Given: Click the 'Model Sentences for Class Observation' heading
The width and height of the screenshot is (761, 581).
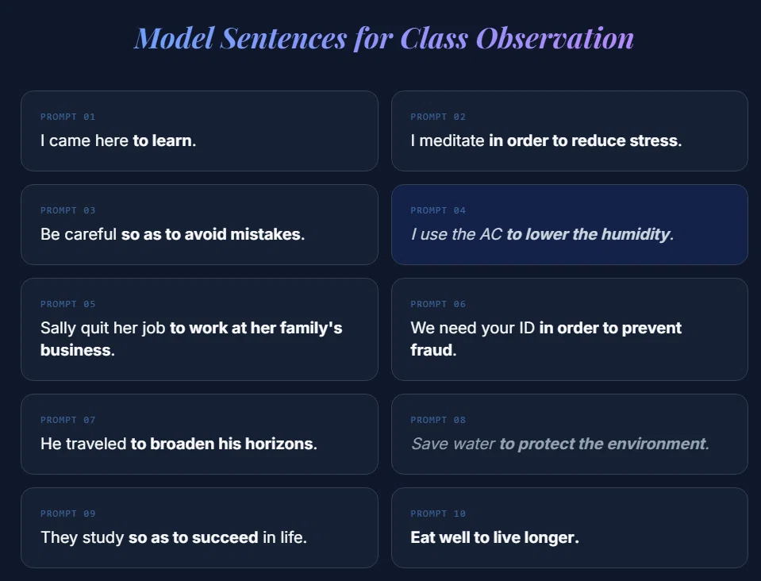Looking at the screenshot, I should pos(384,38).
